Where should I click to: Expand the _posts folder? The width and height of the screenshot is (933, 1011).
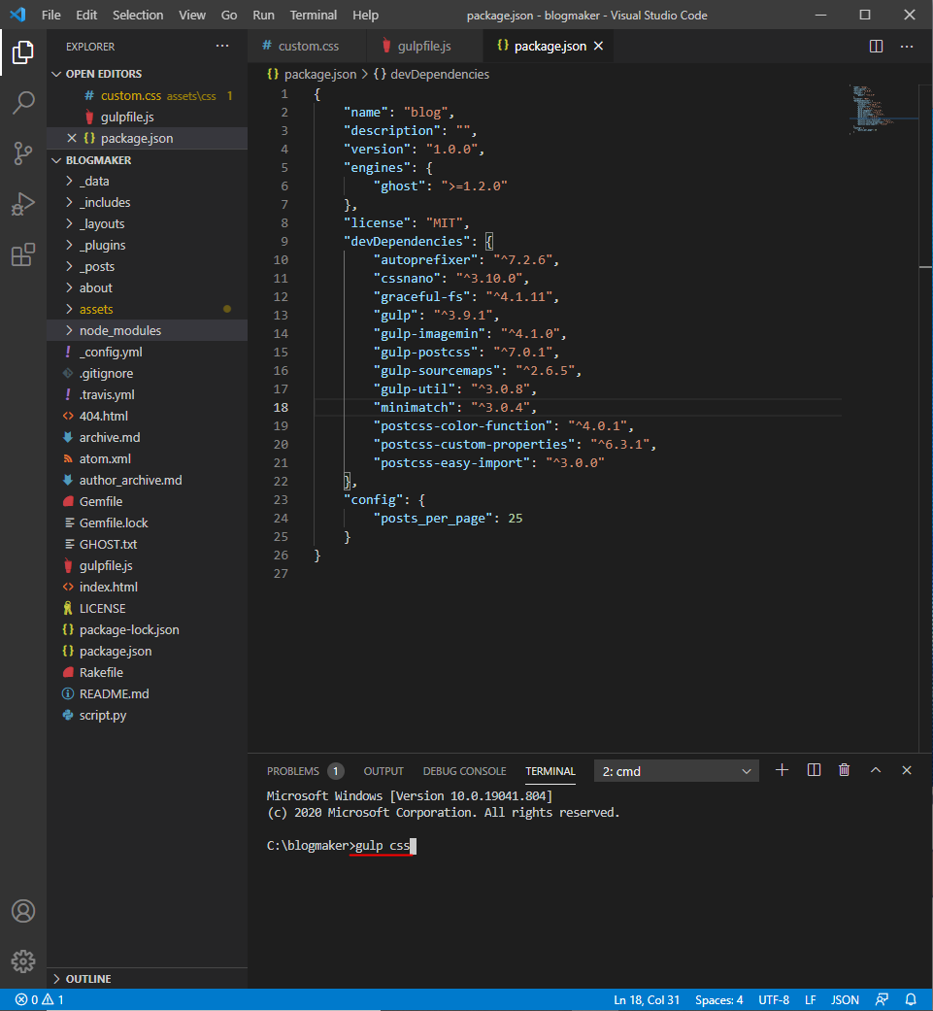(x=147, y=266)
